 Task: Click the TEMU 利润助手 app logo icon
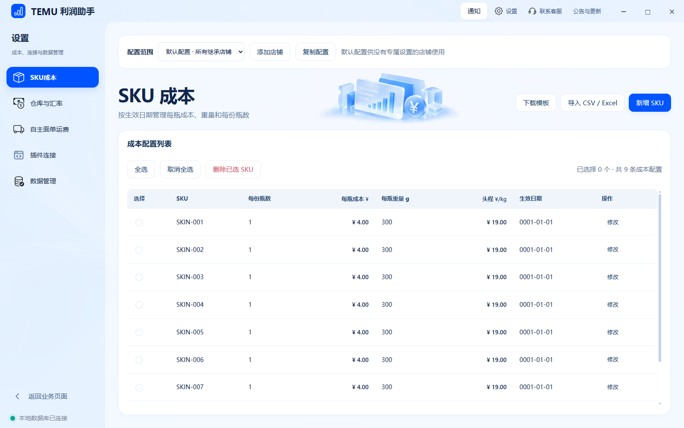tap(18, 11)
